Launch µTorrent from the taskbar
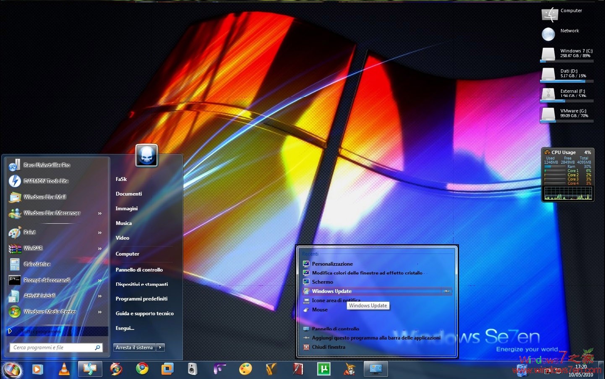The height and width of the screenshot is (379, 605). [x=323, y=369]
